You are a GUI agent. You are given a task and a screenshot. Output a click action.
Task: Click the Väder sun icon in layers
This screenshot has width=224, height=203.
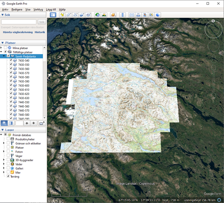(x=13, y=164)
